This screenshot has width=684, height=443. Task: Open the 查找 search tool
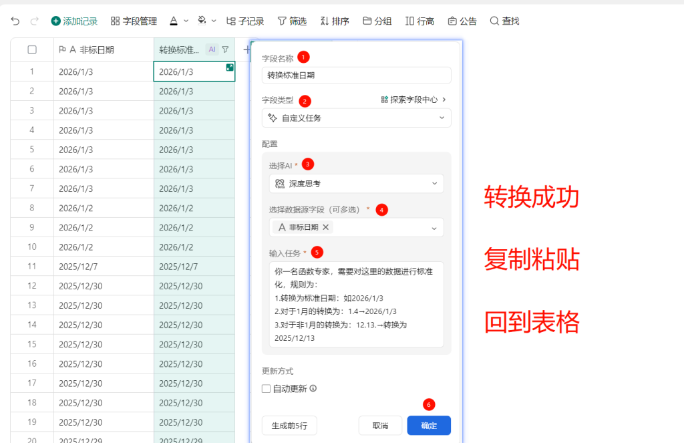pyautogui.click(x=505, y=21)
